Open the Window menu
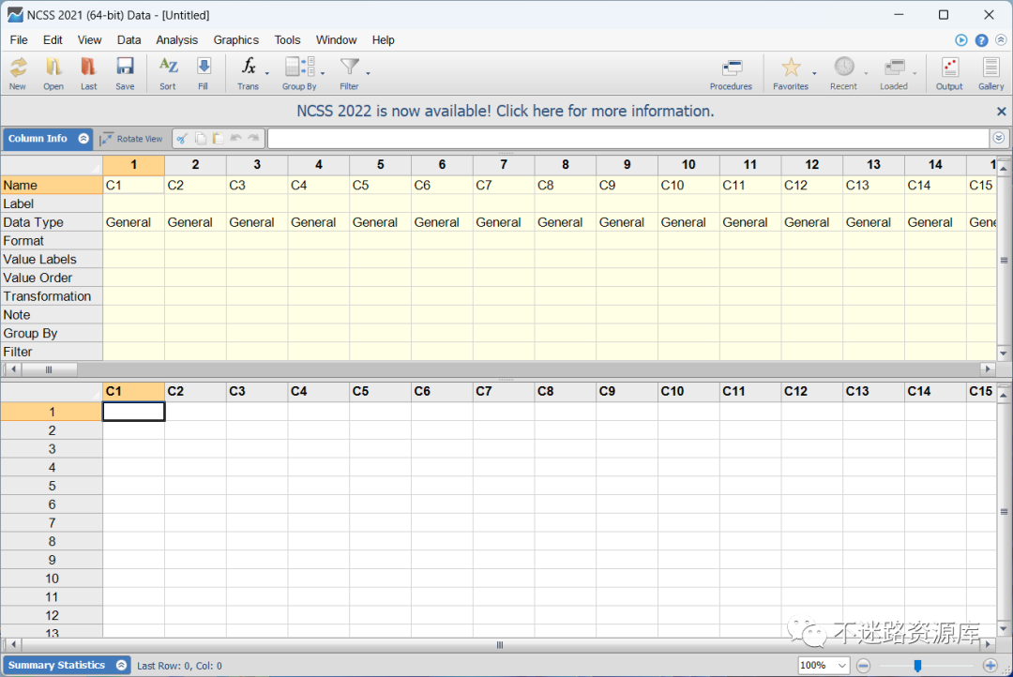The height and width of the screenshot is (677, 1013). click(336, 40)
